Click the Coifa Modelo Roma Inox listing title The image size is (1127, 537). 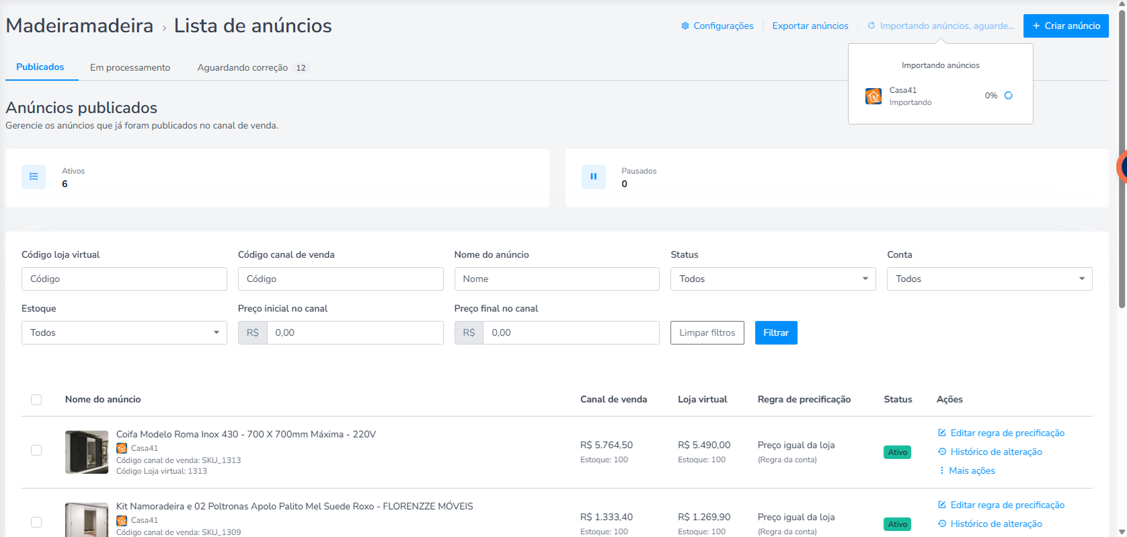246,434
